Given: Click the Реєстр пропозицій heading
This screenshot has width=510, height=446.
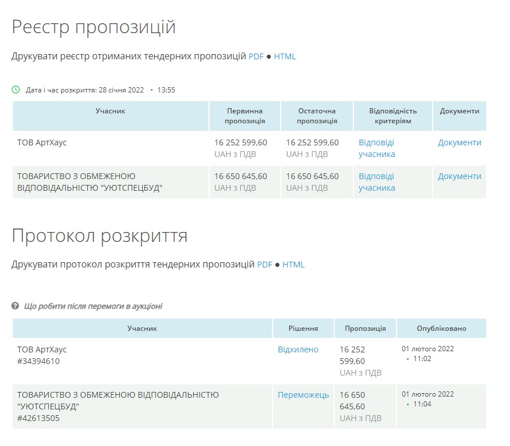Looking at the screenshot, I should pos(94,27).
